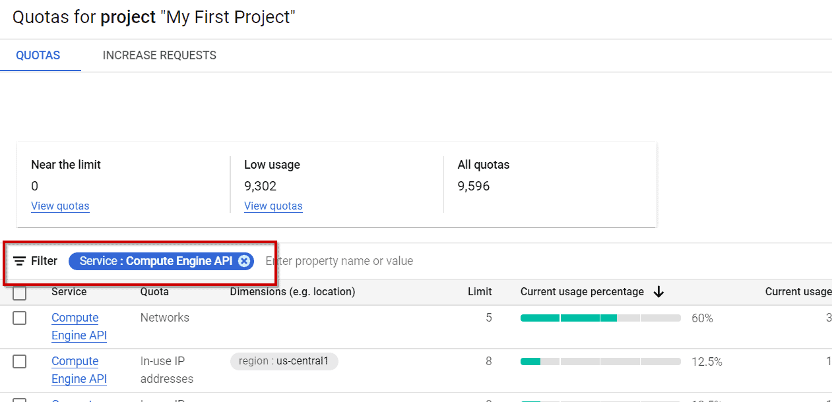Viewport: 832px width, 402px height.
Task: Click View quotas under Near the limit
Action: (60, 206)
